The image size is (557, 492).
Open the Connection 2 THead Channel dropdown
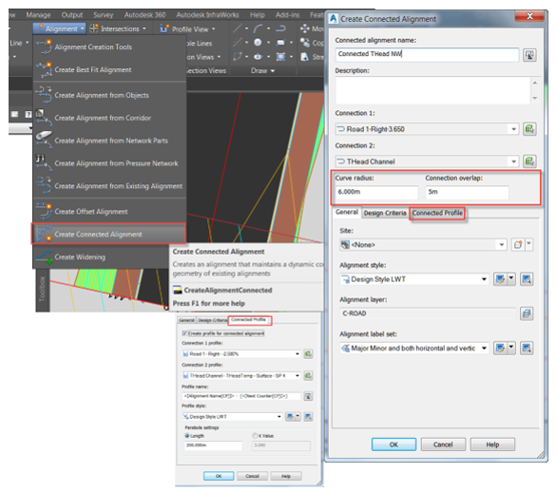[x=513, y=161]
